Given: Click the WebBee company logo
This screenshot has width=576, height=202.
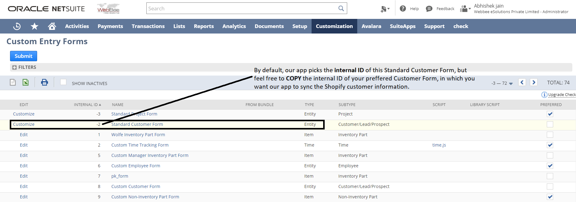Looking at the screenshot, I should [108, 9].
